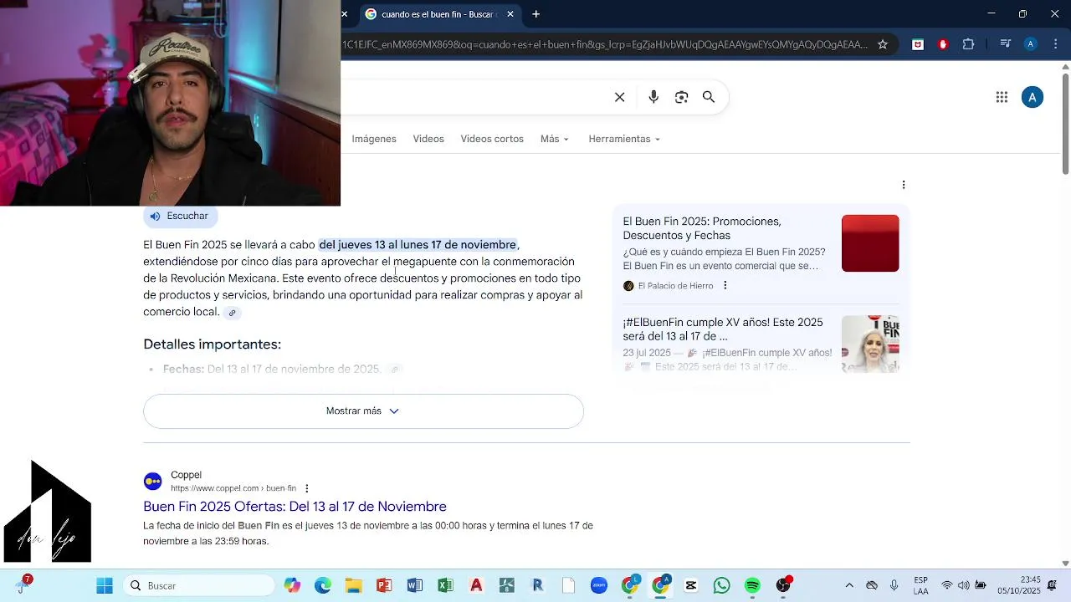Open the ESP LAA language switcher
Viewport: 1071px width, 602px height.
pyautogui.click(x=920, y=585)
